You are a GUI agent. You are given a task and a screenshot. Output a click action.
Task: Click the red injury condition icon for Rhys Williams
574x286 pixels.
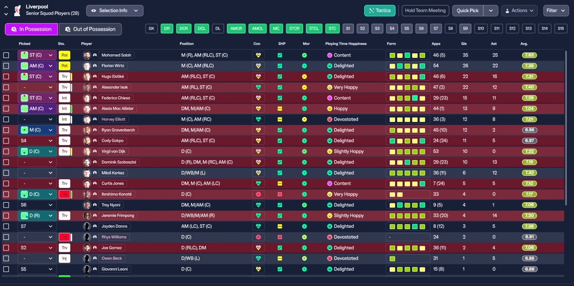pyautogui.click(x=258, y=237)
